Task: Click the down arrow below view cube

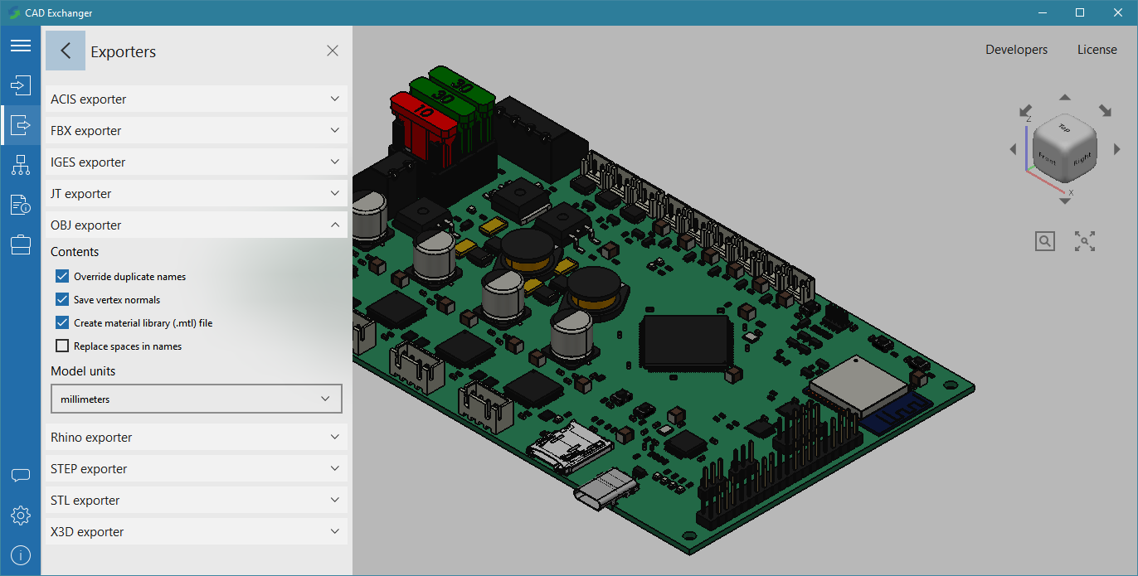Action: (x=1065, y=201)
